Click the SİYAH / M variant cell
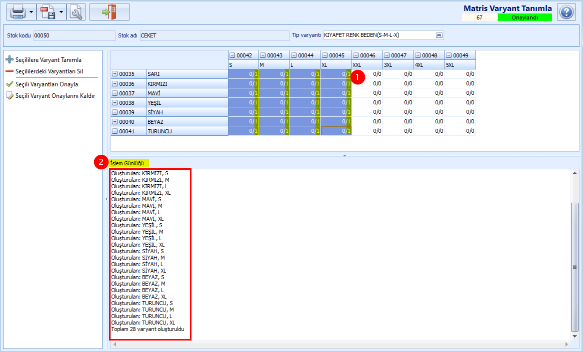The width and height of the screenshot is (583, 352). point(274,112)
